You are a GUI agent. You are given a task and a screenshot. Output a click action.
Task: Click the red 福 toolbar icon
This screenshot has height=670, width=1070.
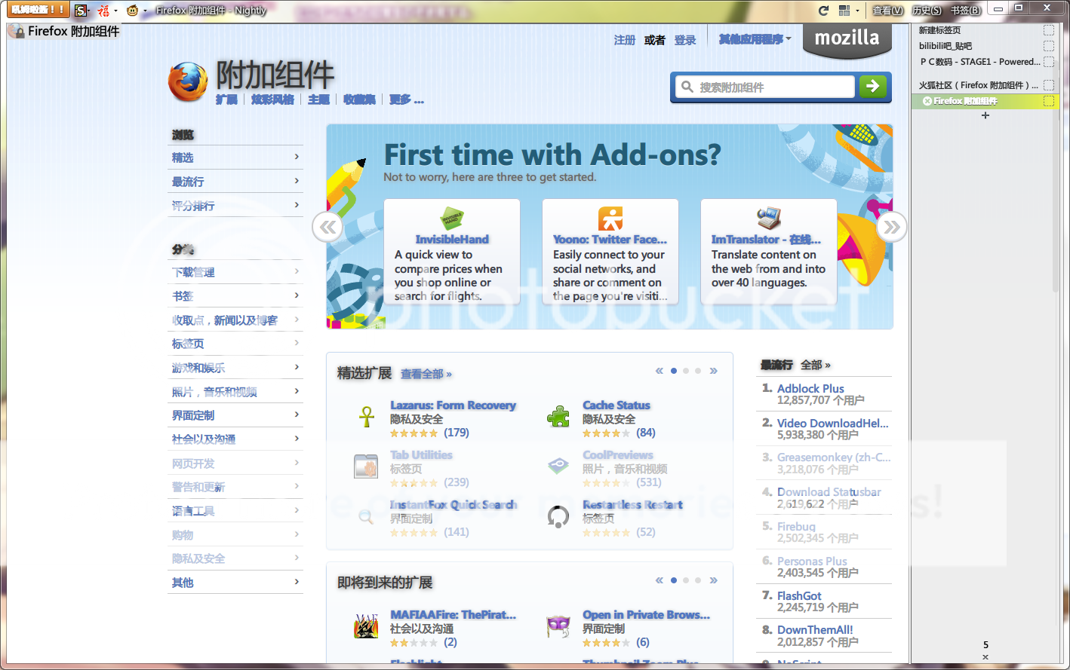click(x=104, y=11)
